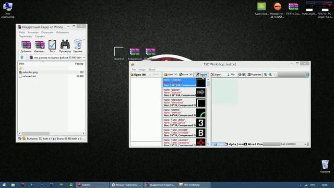Select the radar_ZERO texture entry

coord(184,123)
